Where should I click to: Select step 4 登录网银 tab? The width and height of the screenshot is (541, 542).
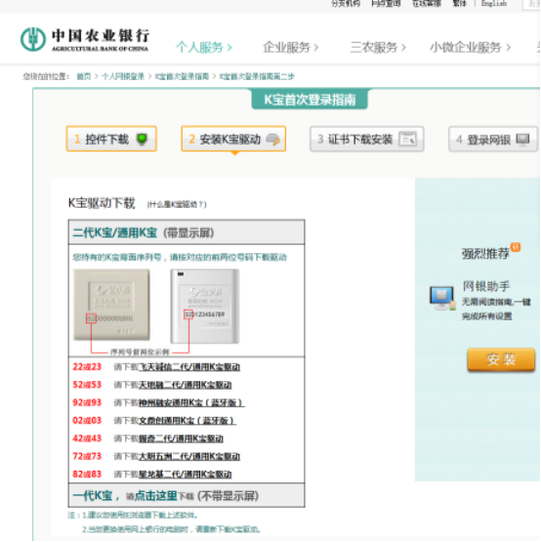click(493, 140)
